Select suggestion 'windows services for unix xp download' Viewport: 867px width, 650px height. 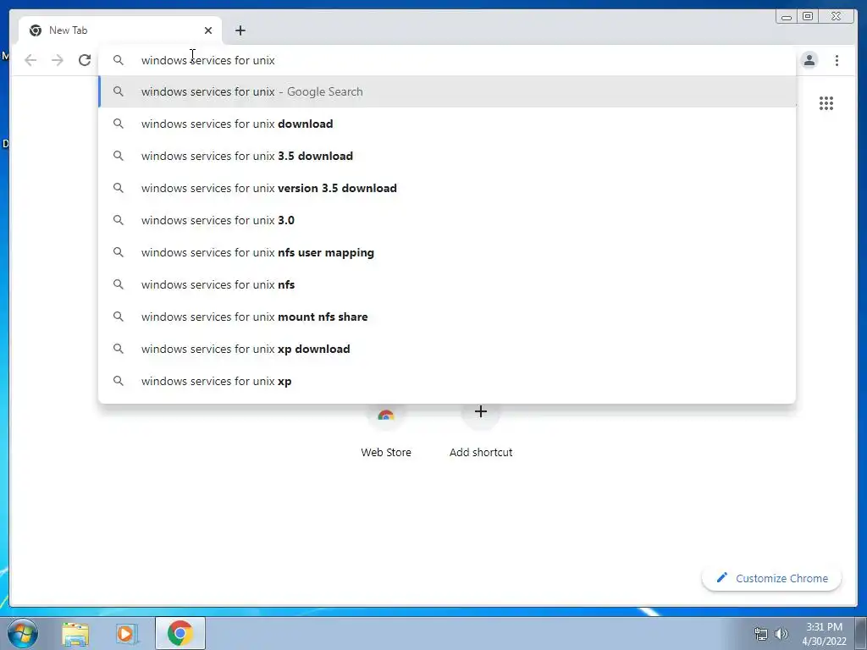(447, 349)
